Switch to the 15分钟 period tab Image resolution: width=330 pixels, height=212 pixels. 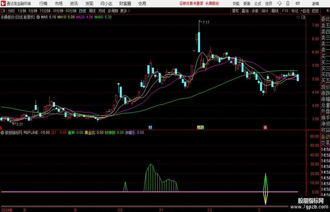(45, 11)
